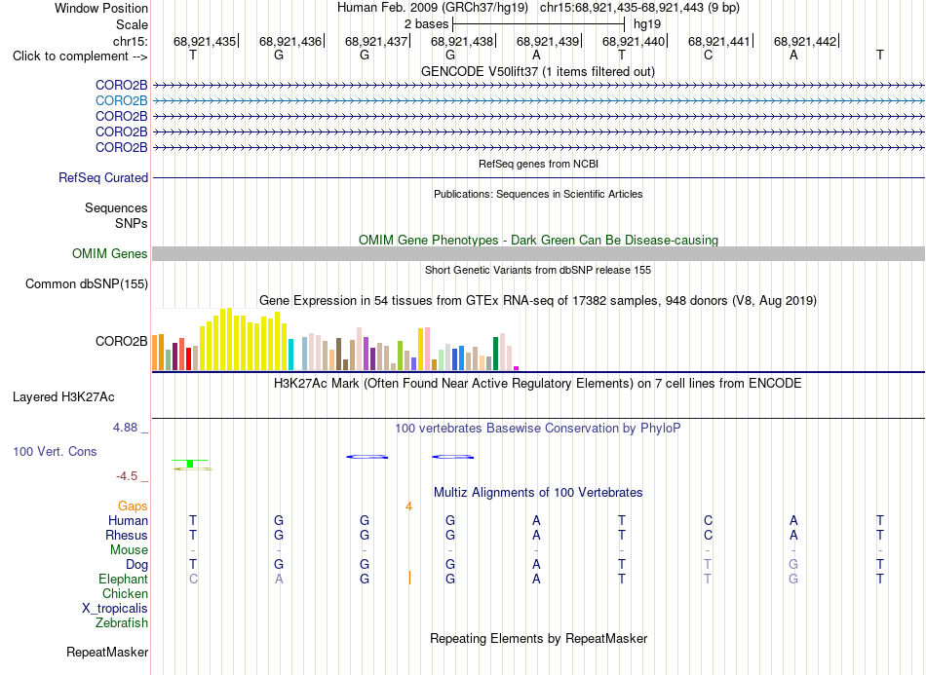Click 'Click to complement -->' label
926x675 pixels.
(x=80, y=56)
